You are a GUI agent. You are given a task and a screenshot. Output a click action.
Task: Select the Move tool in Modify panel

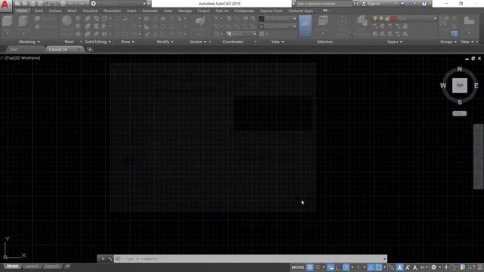[163, 19]
